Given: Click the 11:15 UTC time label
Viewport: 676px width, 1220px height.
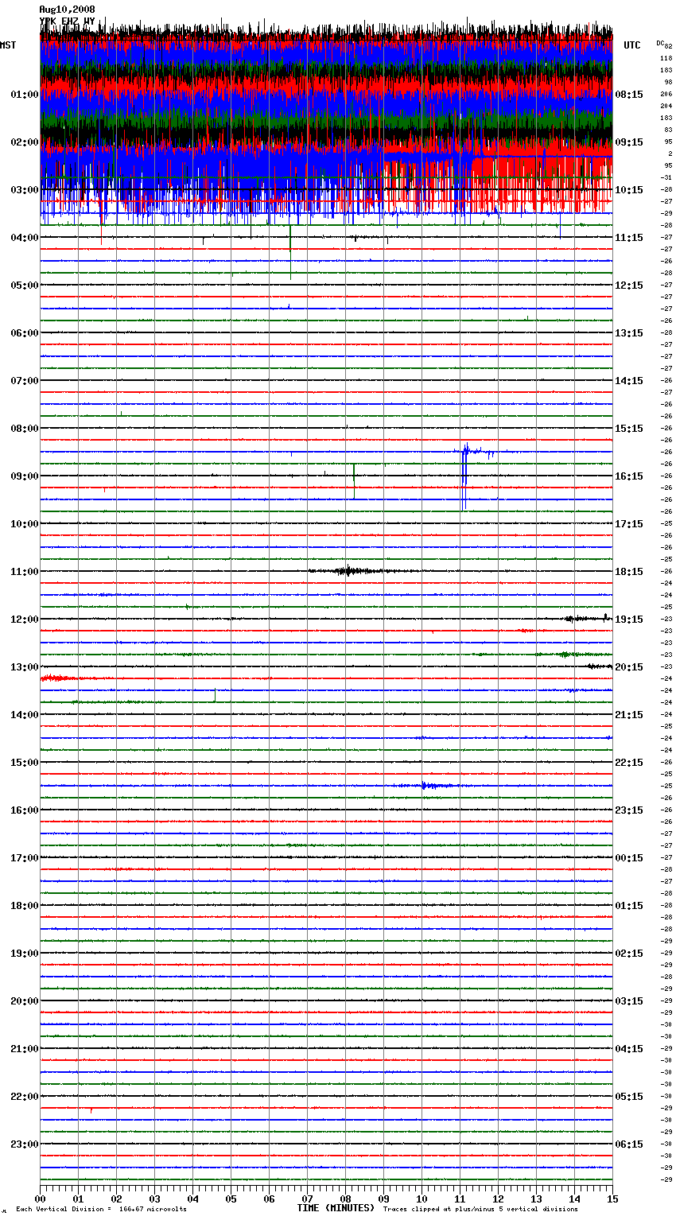Looking at the screenshot, I should pyautogui.click(x=629, y=238).
